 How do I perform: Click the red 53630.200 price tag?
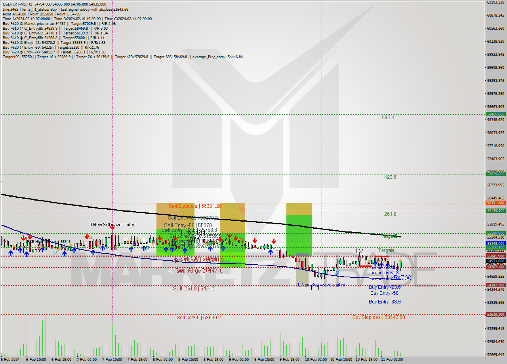pos(496,314)
